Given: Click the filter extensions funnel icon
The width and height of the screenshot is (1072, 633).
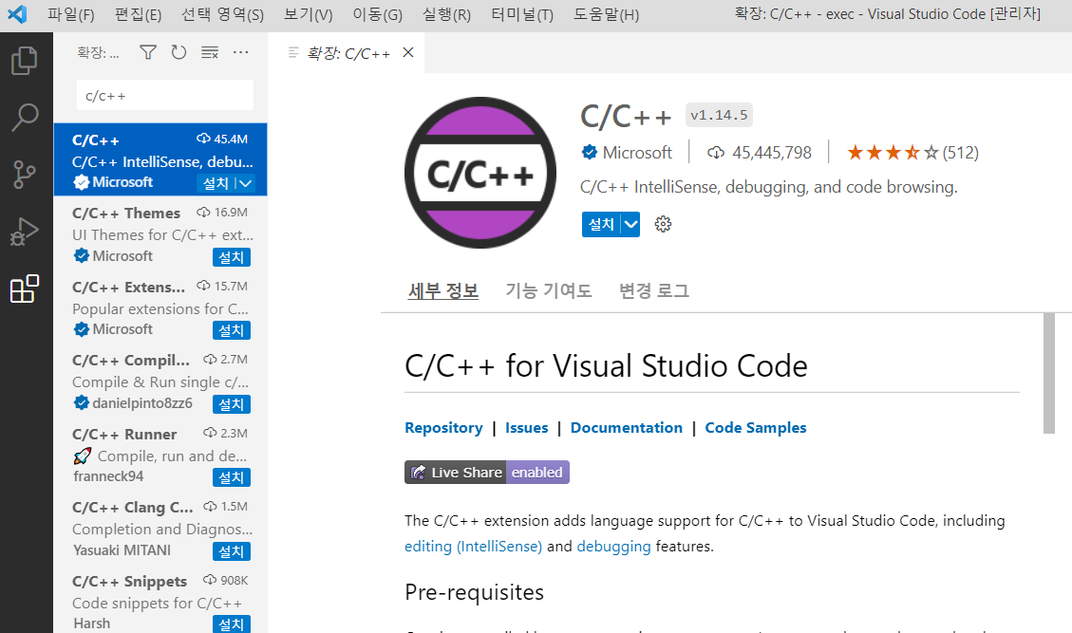Looking at the screenshot, I should tap(148, 52).
